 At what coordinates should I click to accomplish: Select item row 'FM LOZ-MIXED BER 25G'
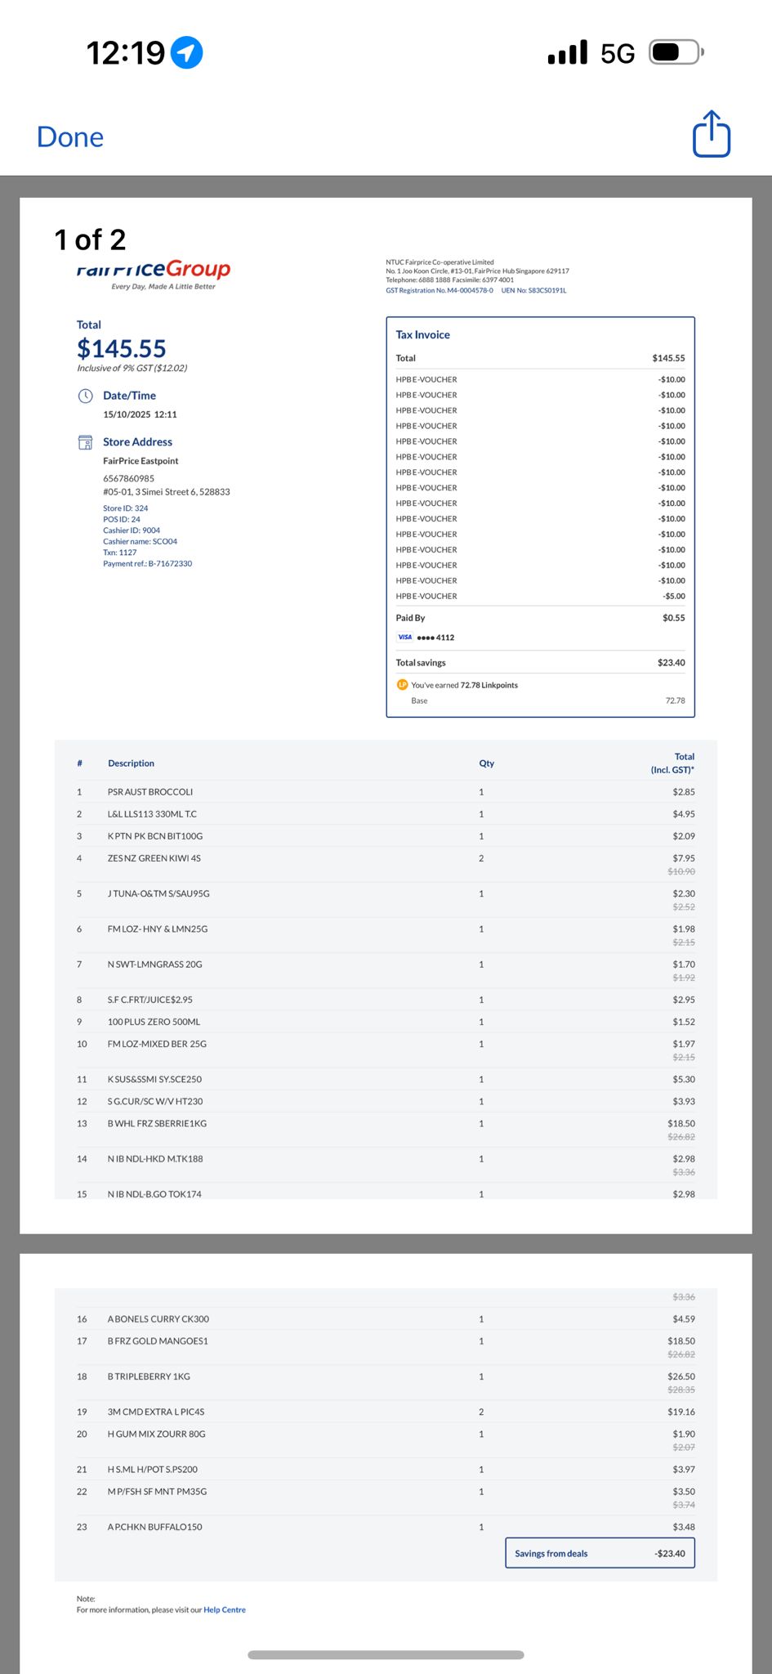pyautogui.click(x=386, y=1050)
